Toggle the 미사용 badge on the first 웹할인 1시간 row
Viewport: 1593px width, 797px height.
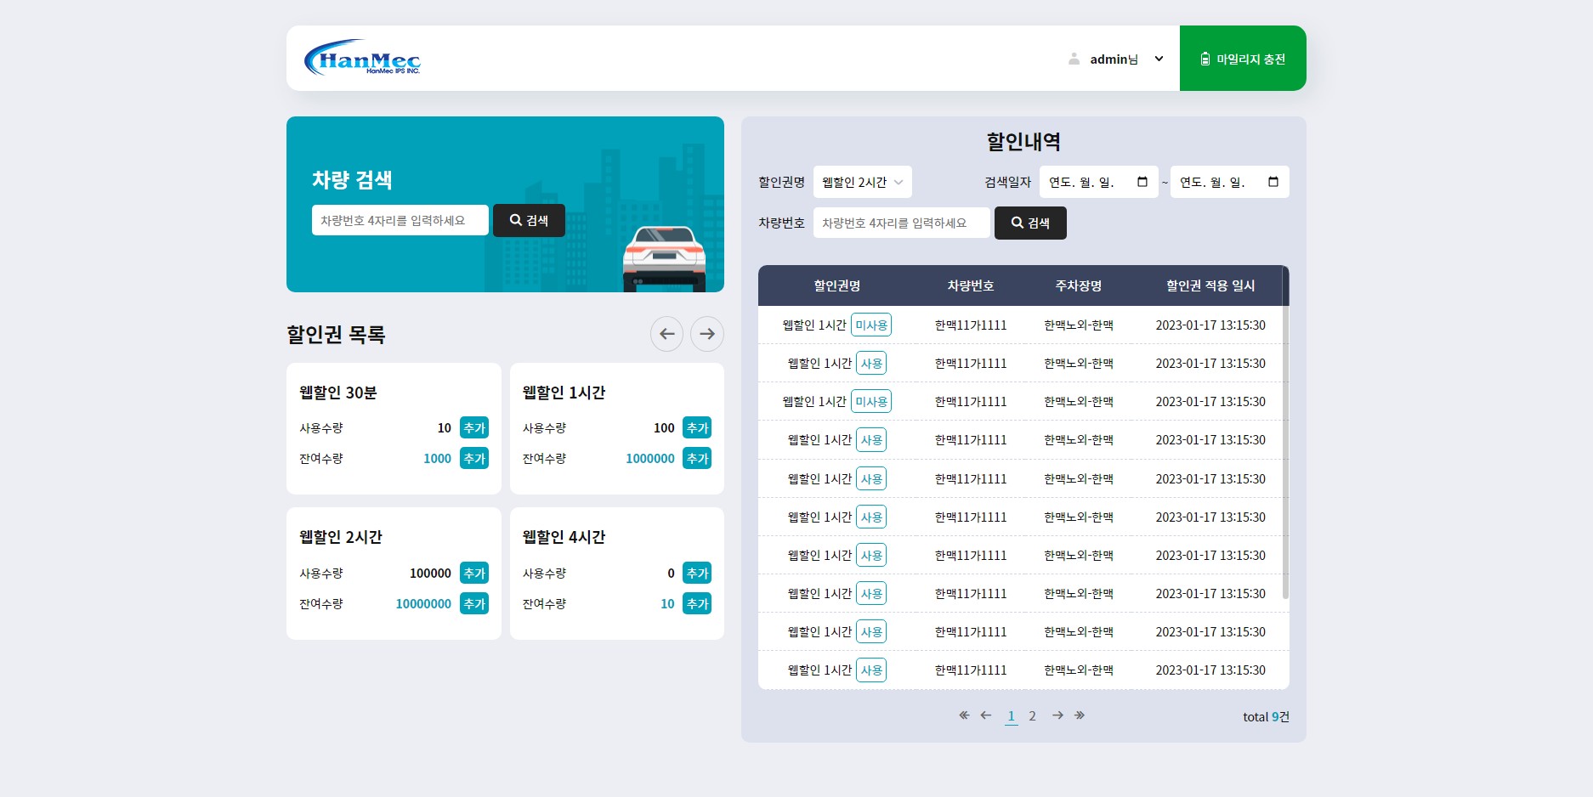tap(871, 325)
